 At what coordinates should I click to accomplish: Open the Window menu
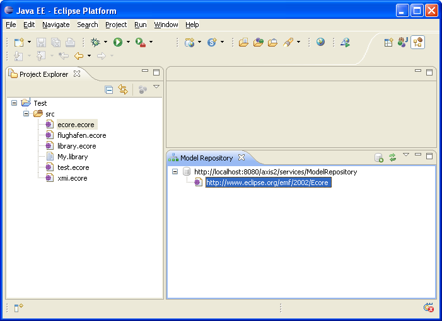[x=166, y=25]
